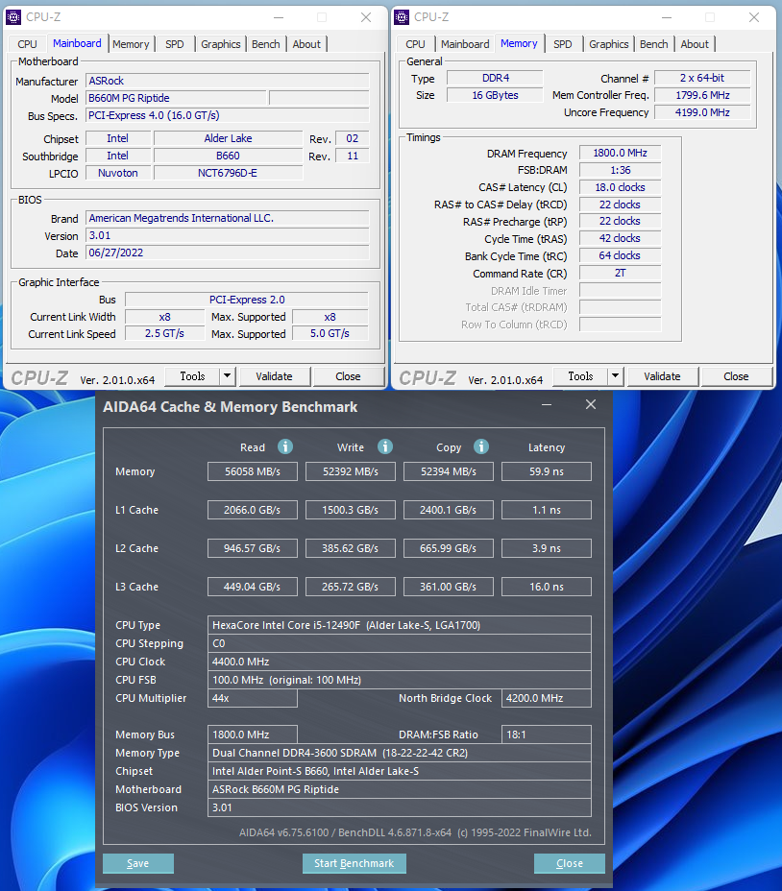Click the Write info icon in AIDA64
The width and height of the screenshot is (782, 891).
point(385,446)
